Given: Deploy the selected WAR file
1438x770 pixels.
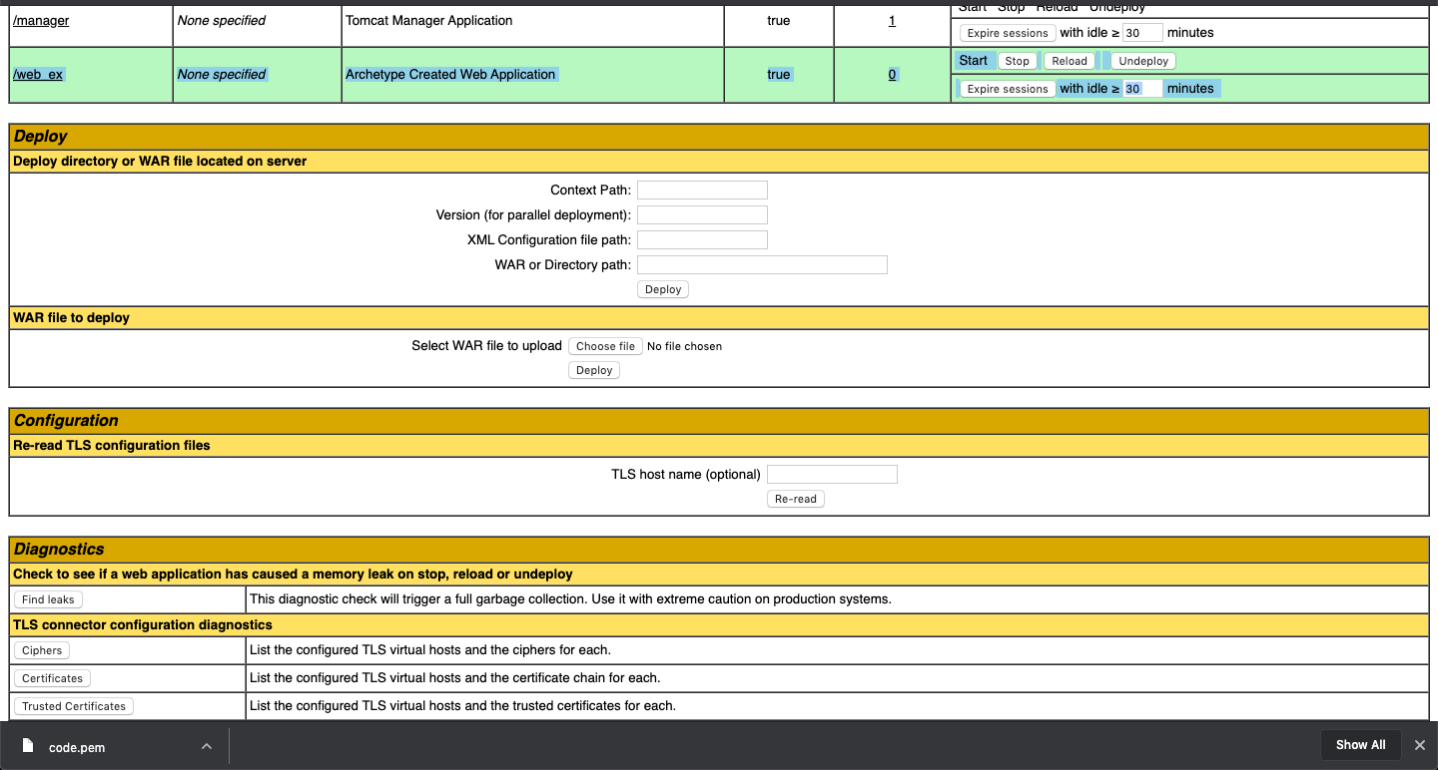Looking at the screenshot, I should point(594,370).
